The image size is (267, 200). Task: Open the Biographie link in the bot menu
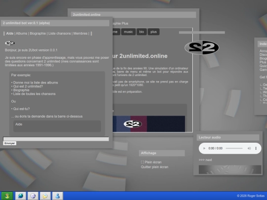pos(38,34)
